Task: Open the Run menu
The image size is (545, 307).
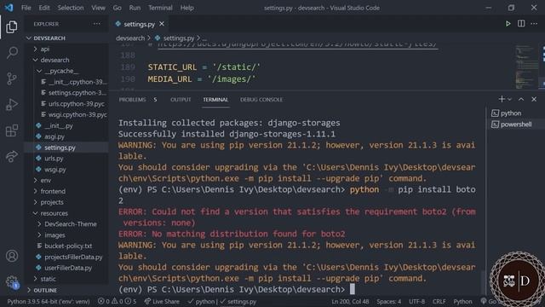Action: [x=135, y=8]
